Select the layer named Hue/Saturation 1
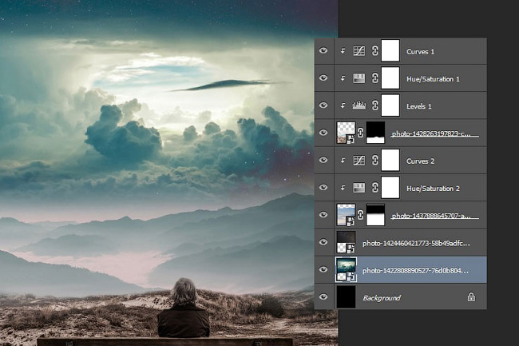 (433, 79)
